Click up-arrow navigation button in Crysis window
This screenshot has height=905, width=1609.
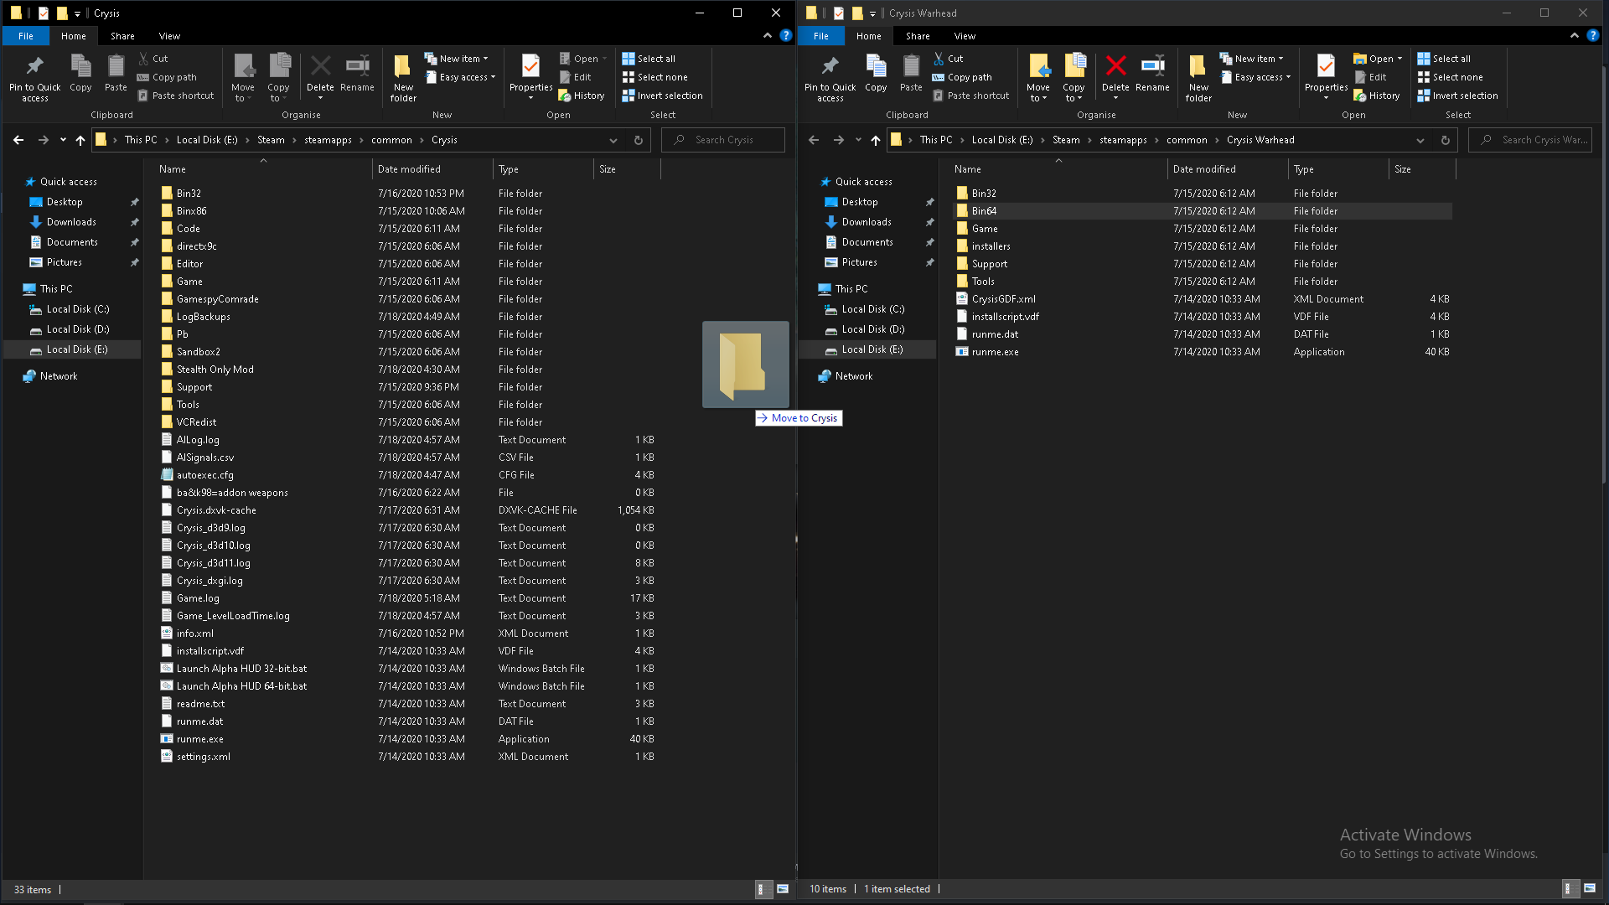[x=80, y=140]
